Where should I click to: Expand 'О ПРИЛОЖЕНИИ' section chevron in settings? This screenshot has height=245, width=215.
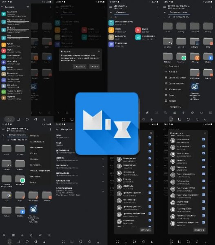103,192
